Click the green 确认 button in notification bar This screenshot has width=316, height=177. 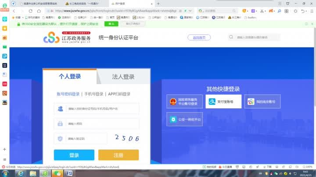[111, 24]
